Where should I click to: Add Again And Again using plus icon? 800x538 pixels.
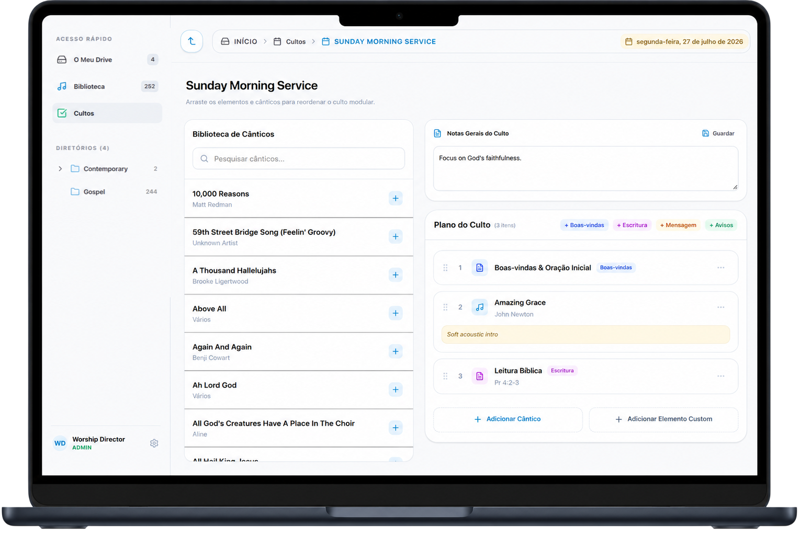(396, 351)
